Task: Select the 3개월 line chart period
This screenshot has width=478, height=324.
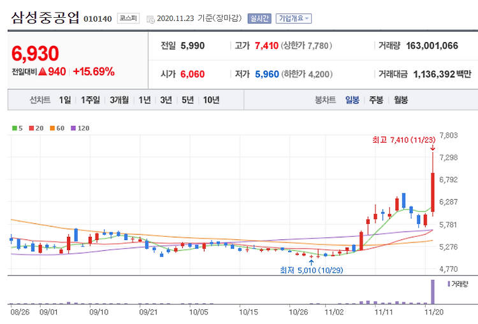Action: 119,100
